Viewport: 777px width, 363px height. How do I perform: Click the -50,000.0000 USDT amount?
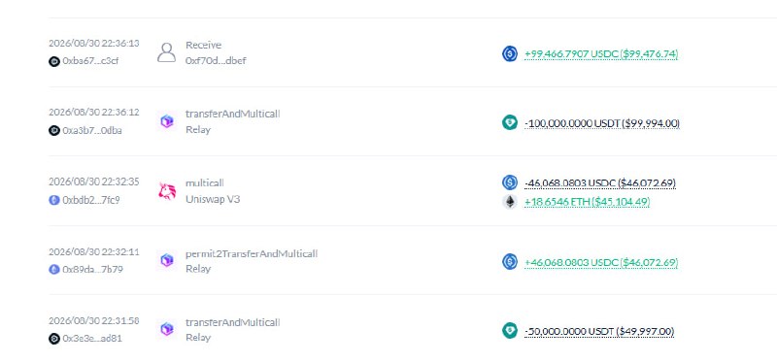(x=599, y=331)
